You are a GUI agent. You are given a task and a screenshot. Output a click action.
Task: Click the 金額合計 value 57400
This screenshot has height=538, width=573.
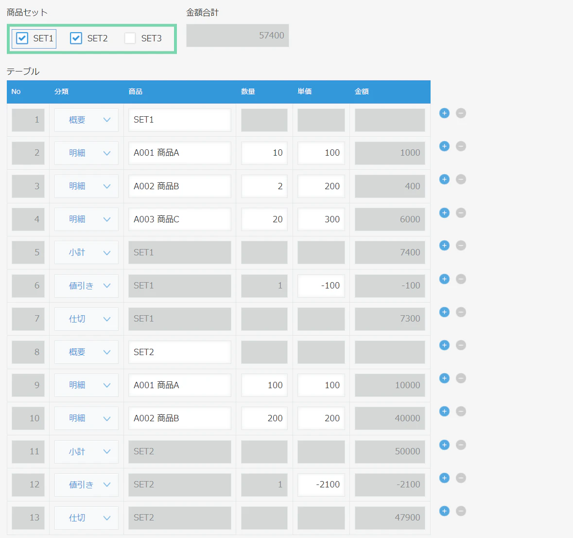tap(238, 36)
